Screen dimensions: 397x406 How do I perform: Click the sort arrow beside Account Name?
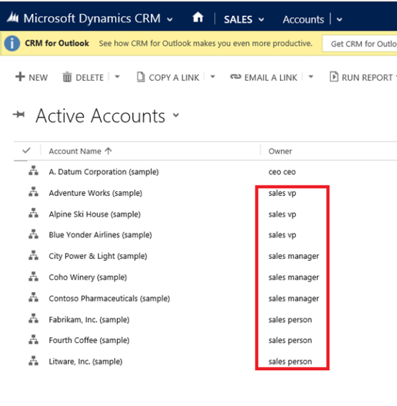click(109, 151)
